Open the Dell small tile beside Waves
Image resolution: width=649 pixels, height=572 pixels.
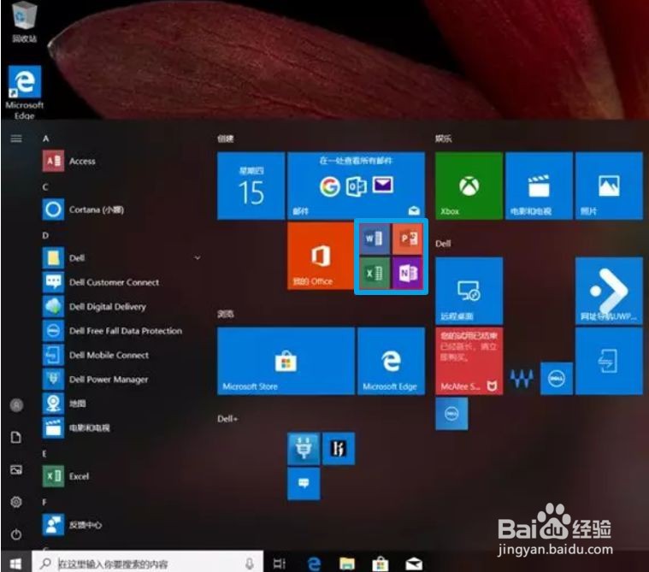[x=557, y=378]
